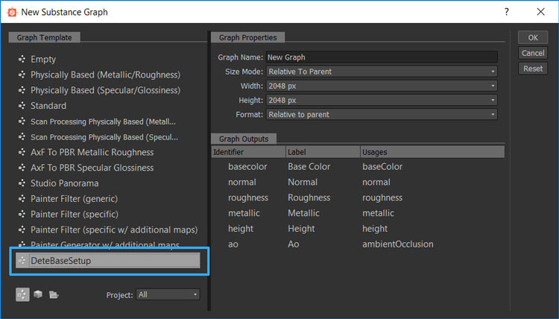The height and width of the screenshot is (319, 559).
Task: Expand the Width dropdown
Action: point(381,86)
